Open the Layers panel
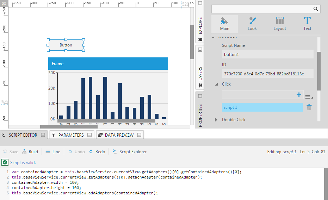Screen dimensions: 328x200 point(200,74)
